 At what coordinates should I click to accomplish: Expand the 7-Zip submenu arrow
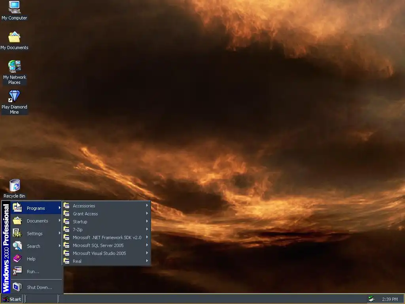point(147,229)
